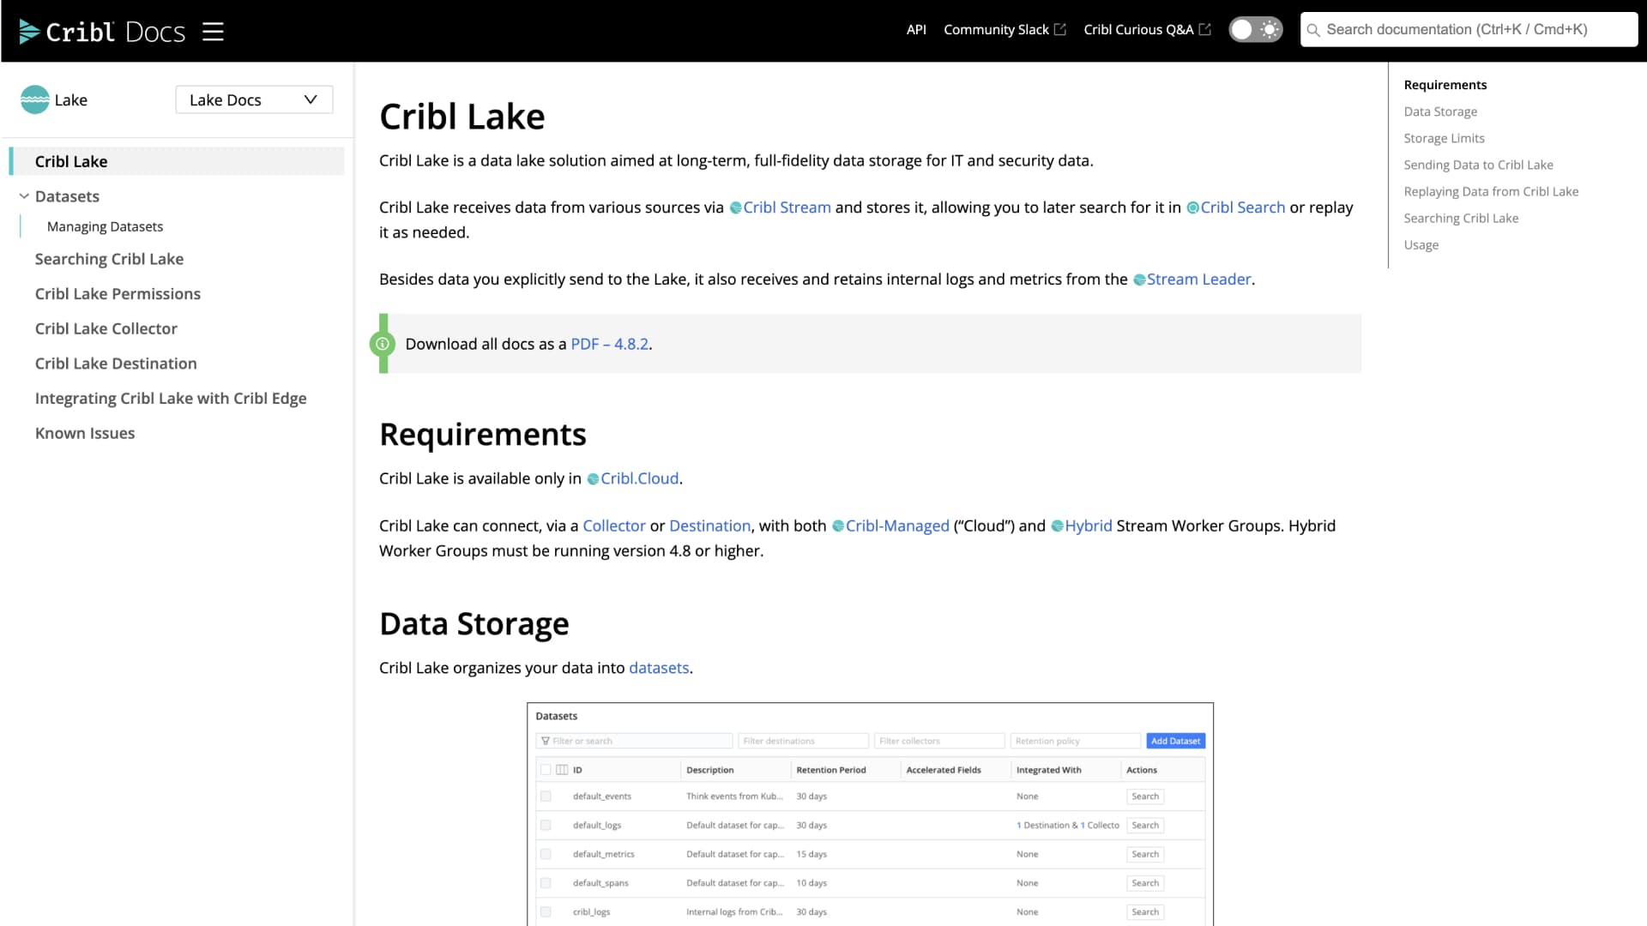Jump to Searching Cribl Lake in contents

(1461, 218)
